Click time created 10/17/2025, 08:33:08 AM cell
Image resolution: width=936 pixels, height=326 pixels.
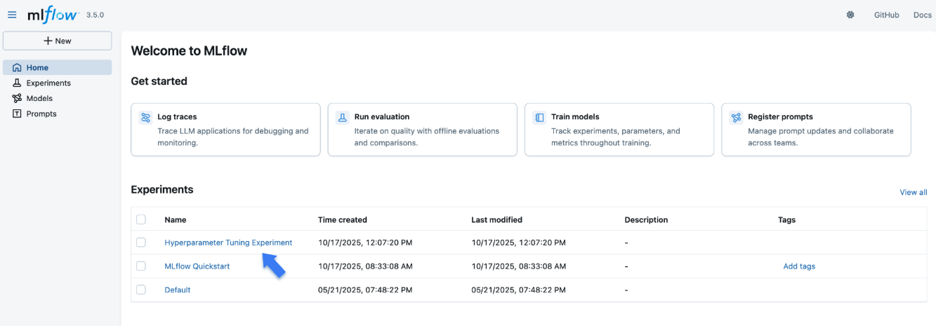pos(365,266)
